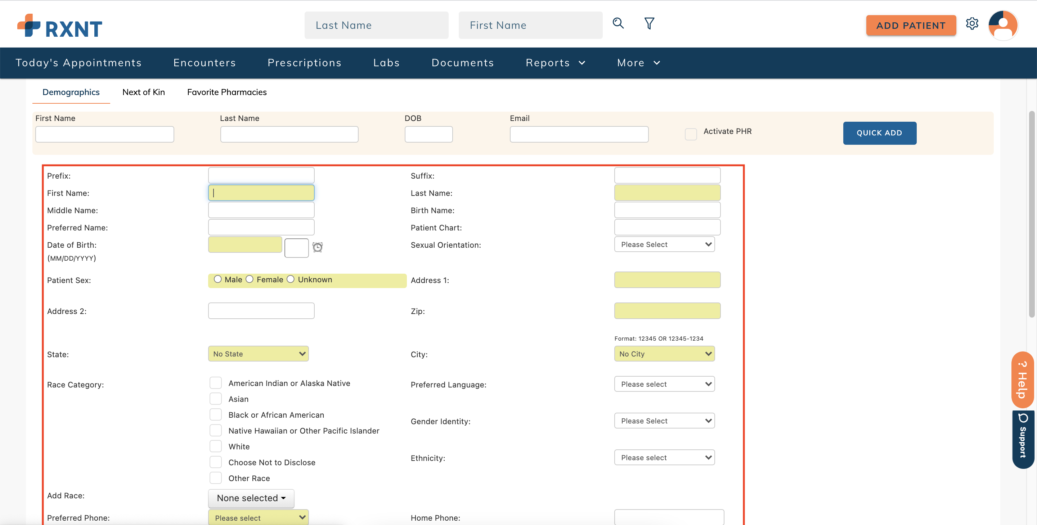Viewport: 1037px width, 525px height.
Task: Click the Home Phone input field
Action: [x=669, y=518]
